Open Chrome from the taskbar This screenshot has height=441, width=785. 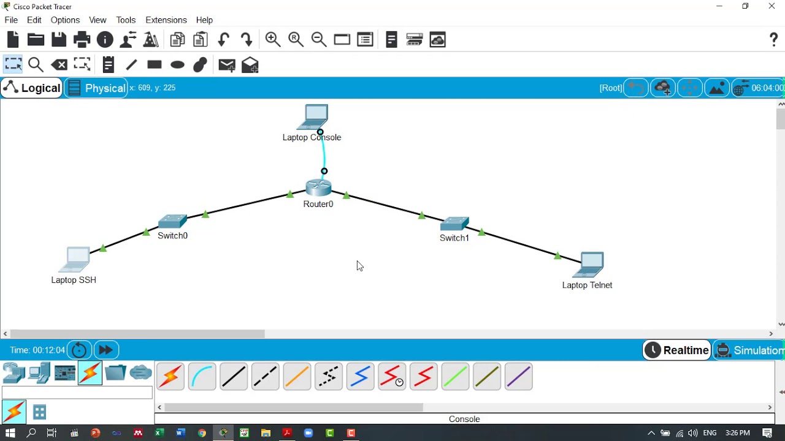click(202, 433)
